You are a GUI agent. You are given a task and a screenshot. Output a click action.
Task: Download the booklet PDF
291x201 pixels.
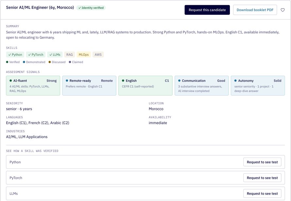pyautogui.click(x=255, y=10)
